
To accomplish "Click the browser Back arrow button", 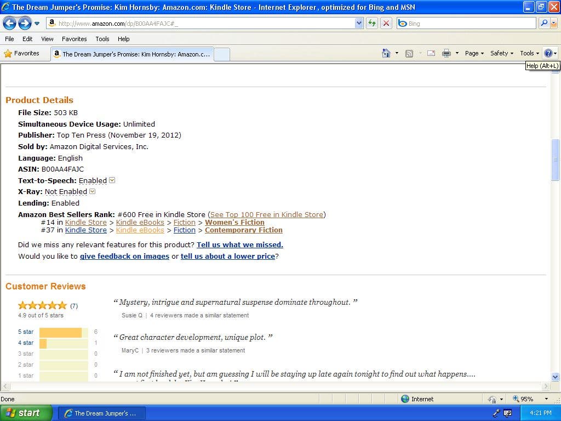I will pos(9,23).
